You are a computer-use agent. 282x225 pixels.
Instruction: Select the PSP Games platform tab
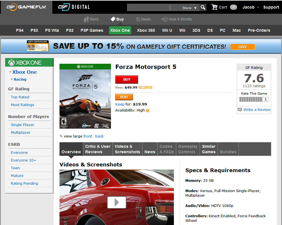click(x=92, y=30)
